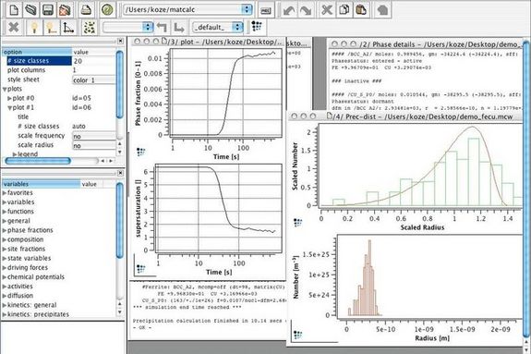
Task: Select the # size classes option row
Action: [x=60, y=61]
